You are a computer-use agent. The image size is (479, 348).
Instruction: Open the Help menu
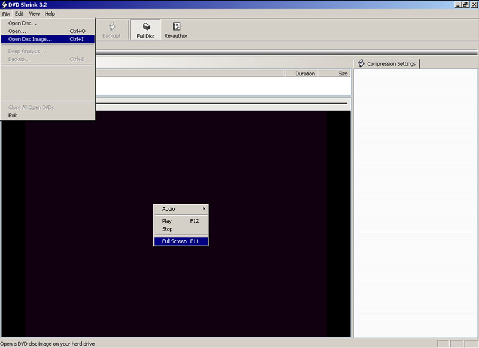(50, 14)
